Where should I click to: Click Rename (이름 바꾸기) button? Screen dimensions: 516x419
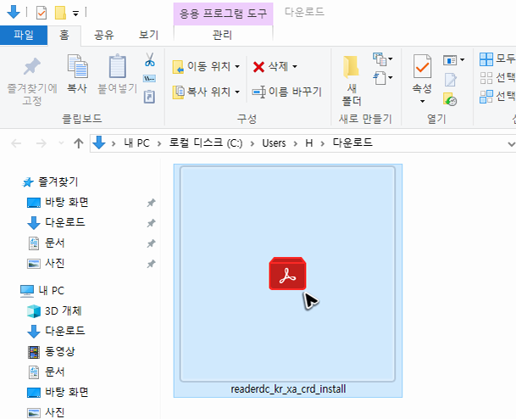tap(286, 92)
